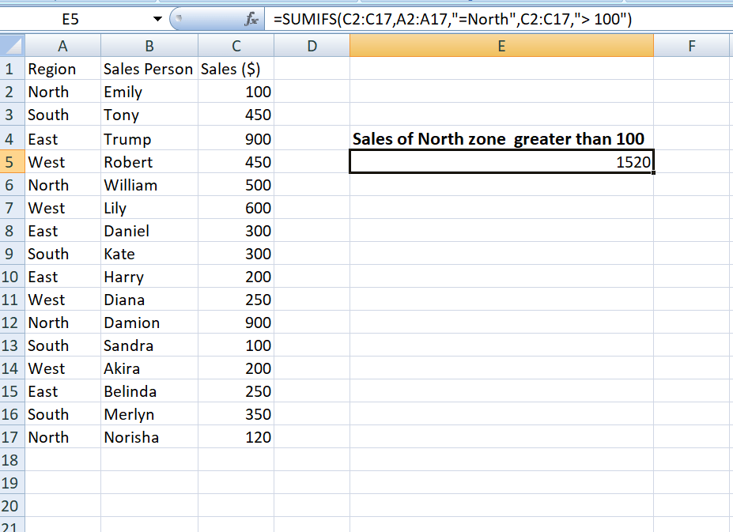Click the column C header

[235, 46]
